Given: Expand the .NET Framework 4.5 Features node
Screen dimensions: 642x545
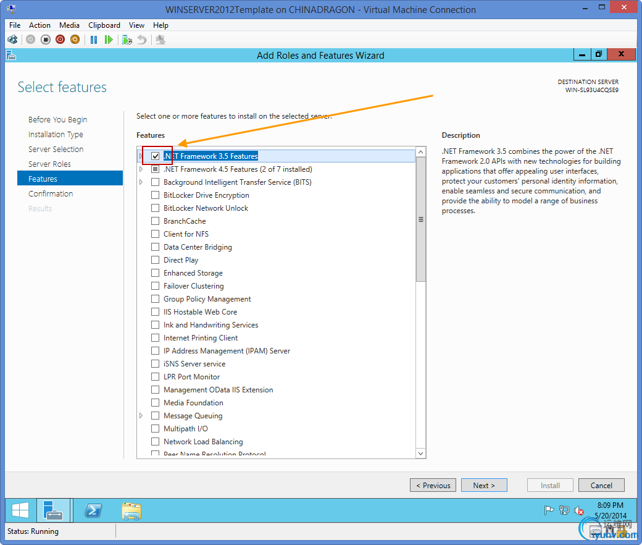Looking at the screenshot, I should pos(141,169).
